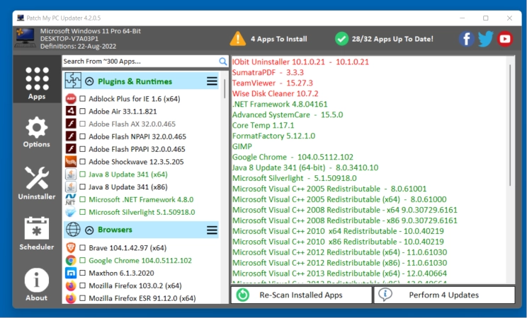Image resolution: width=527 pixels, height=318 pixels.
Task: Click the yellow warning triangle icon
Action: coord(237,39)
